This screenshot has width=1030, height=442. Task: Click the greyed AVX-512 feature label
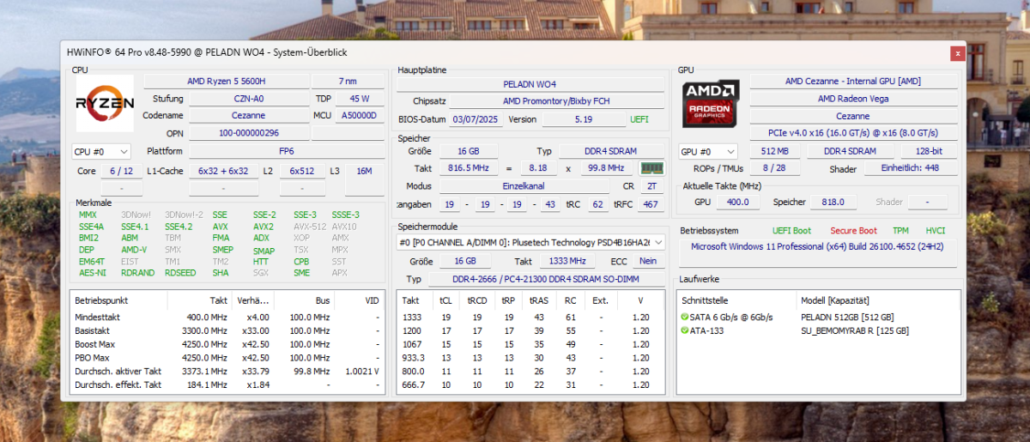(309, 227)
